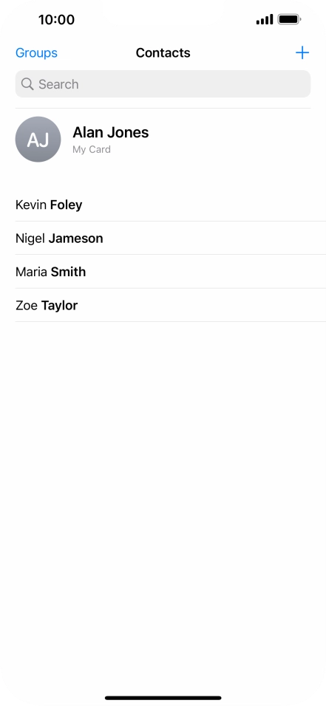
Task: Tap the first name Maria
Action: click(x=32, y=272)
